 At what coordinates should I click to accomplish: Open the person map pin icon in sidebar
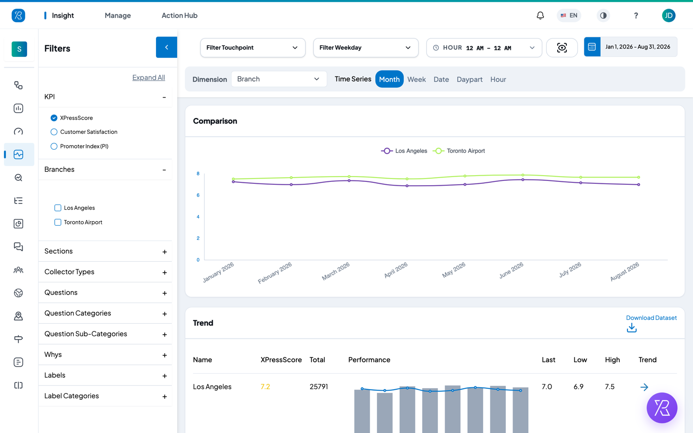pos(18,316)
